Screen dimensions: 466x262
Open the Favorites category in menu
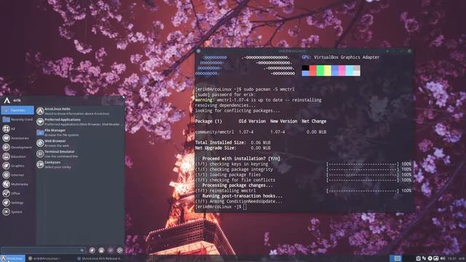pyautogui.click(x=17, y=110)
